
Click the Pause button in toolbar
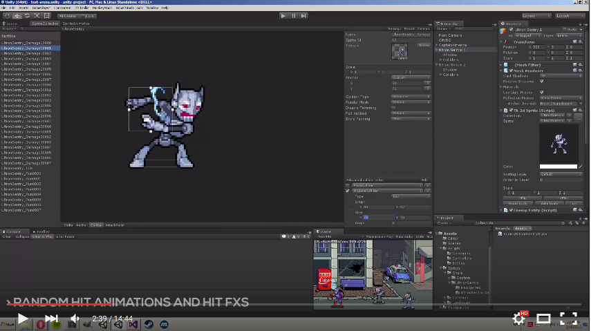point(293,15)
